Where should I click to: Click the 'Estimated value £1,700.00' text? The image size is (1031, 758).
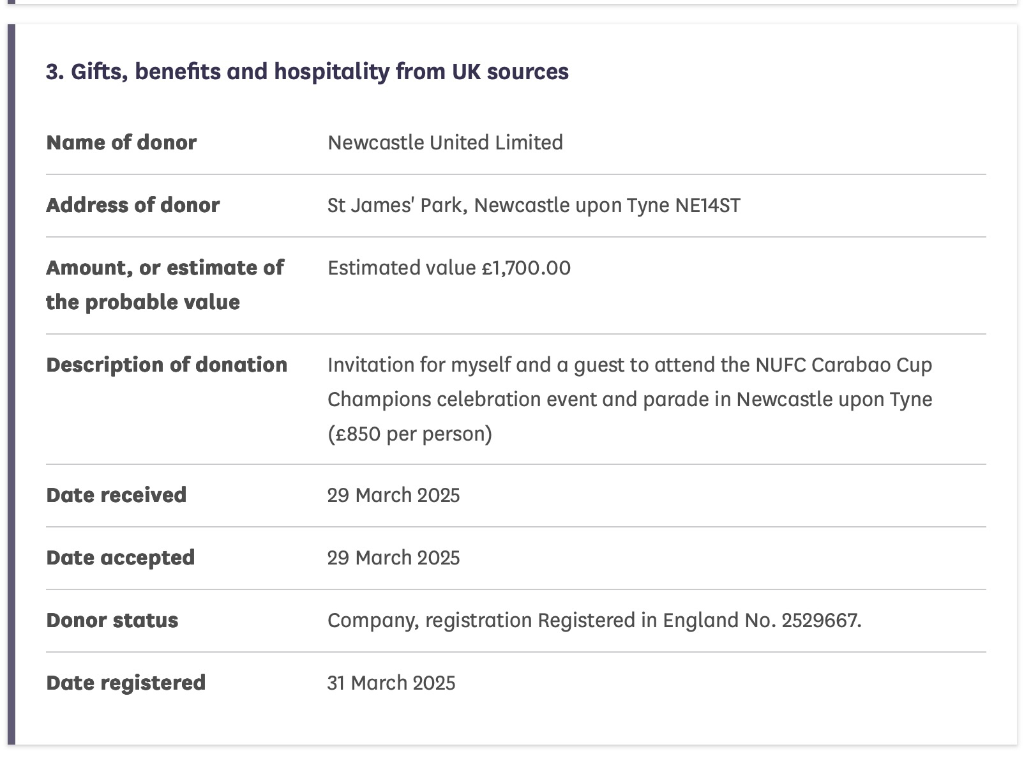coord(449,268)
